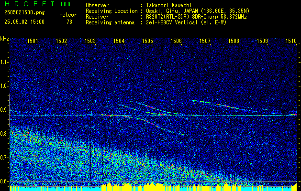Click time axis marker 1509
Viewport: 301px width, 191px height.
coord(262,41)
